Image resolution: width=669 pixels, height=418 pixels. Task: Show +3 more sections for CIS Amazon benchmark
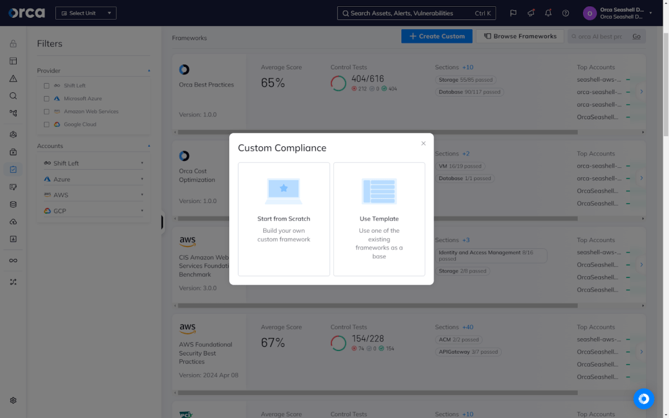(x=466, y=240)
